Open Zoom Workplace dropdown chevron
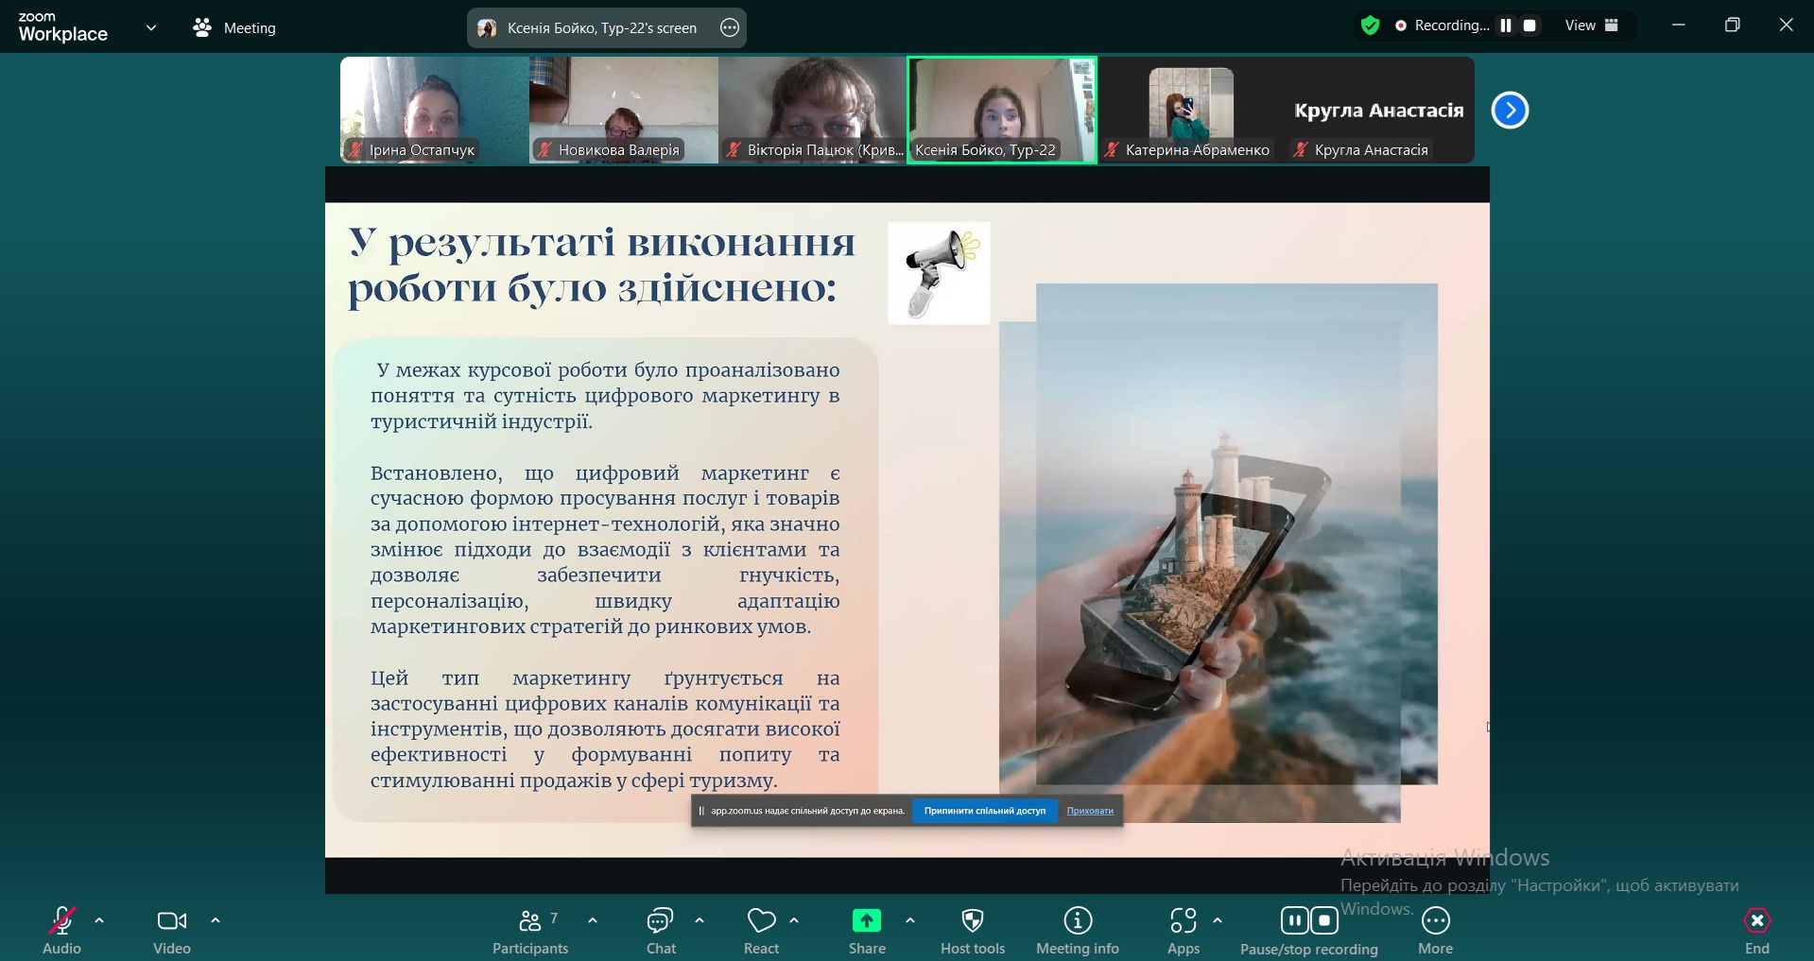 point(151,28)
